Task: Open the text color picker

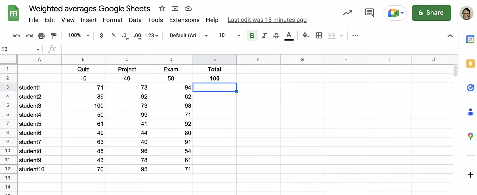Action: click(289, 36)
